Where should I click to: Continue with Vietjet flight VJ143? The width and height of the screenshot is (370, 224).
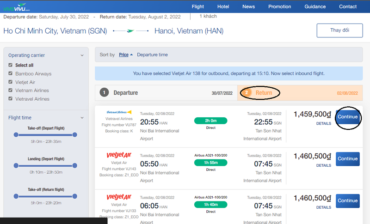pyautogui.click(x=348, y=159)
